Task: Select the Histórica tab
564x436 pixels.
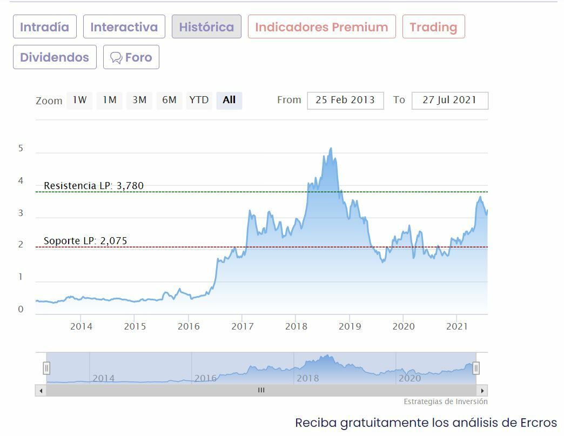Action: (206, 26)
